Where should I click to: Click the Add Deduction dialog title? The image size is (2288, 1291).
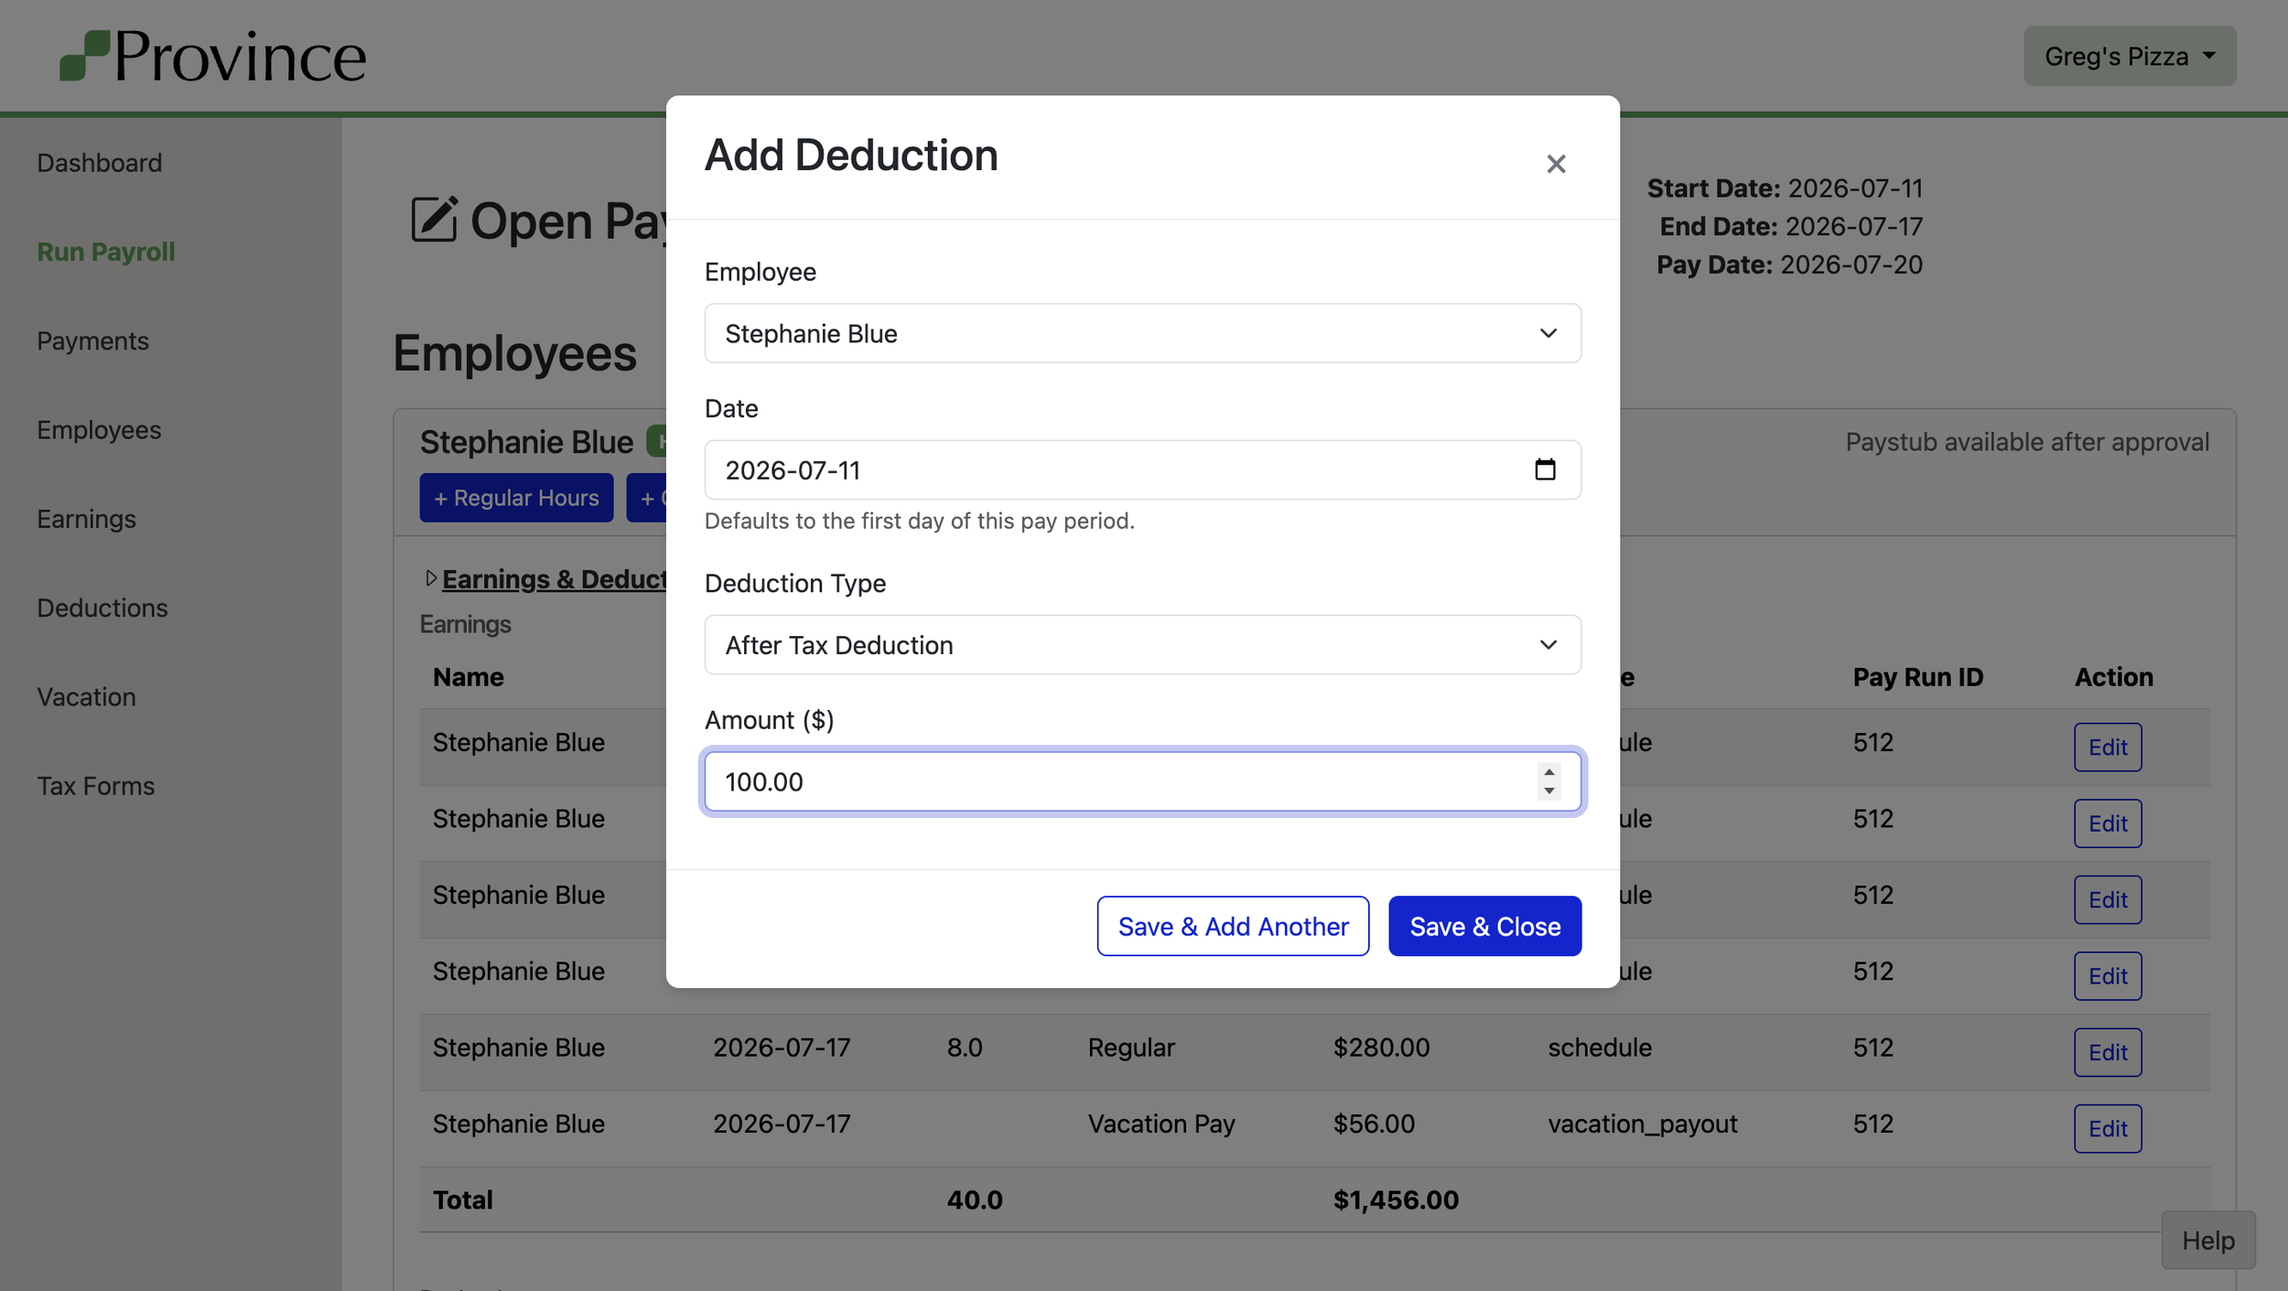851,155
